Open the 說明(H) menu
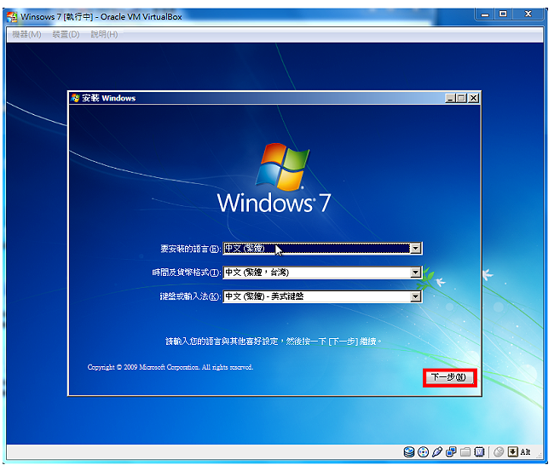Viewport: 560px width, 465px height. pos(104,35)
